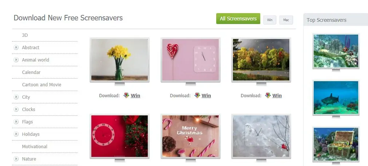The image size is (368, 166).
Task: Select the All Screensavers button
Action: [238, 19]
